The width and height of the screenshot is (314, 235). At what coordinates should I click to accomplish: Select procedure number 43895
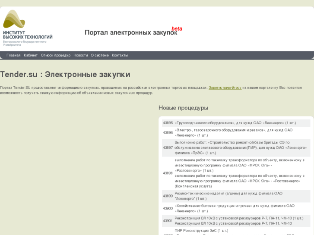(x=168, y=123)
